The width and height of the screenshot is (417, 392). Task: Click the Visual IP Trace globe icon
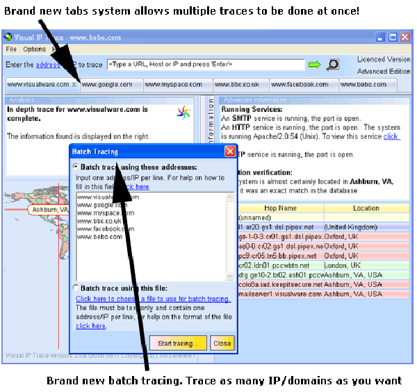(8, 37)
